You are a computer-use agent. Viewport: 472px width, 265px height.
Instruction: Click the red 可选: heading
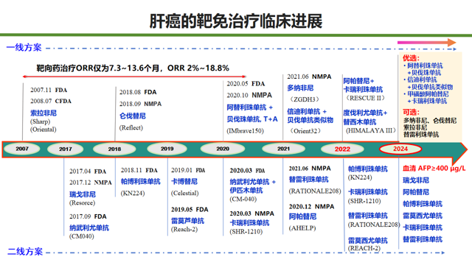tap(412, 113)
